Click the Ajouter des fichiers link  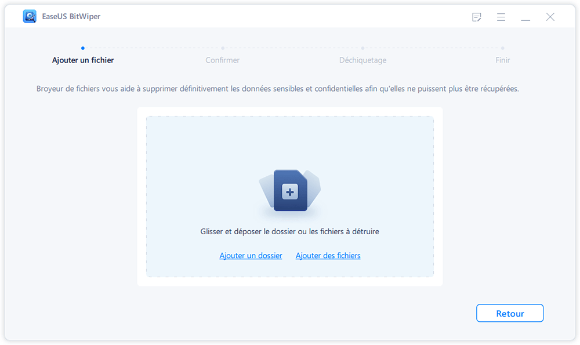tap(328, 256)
